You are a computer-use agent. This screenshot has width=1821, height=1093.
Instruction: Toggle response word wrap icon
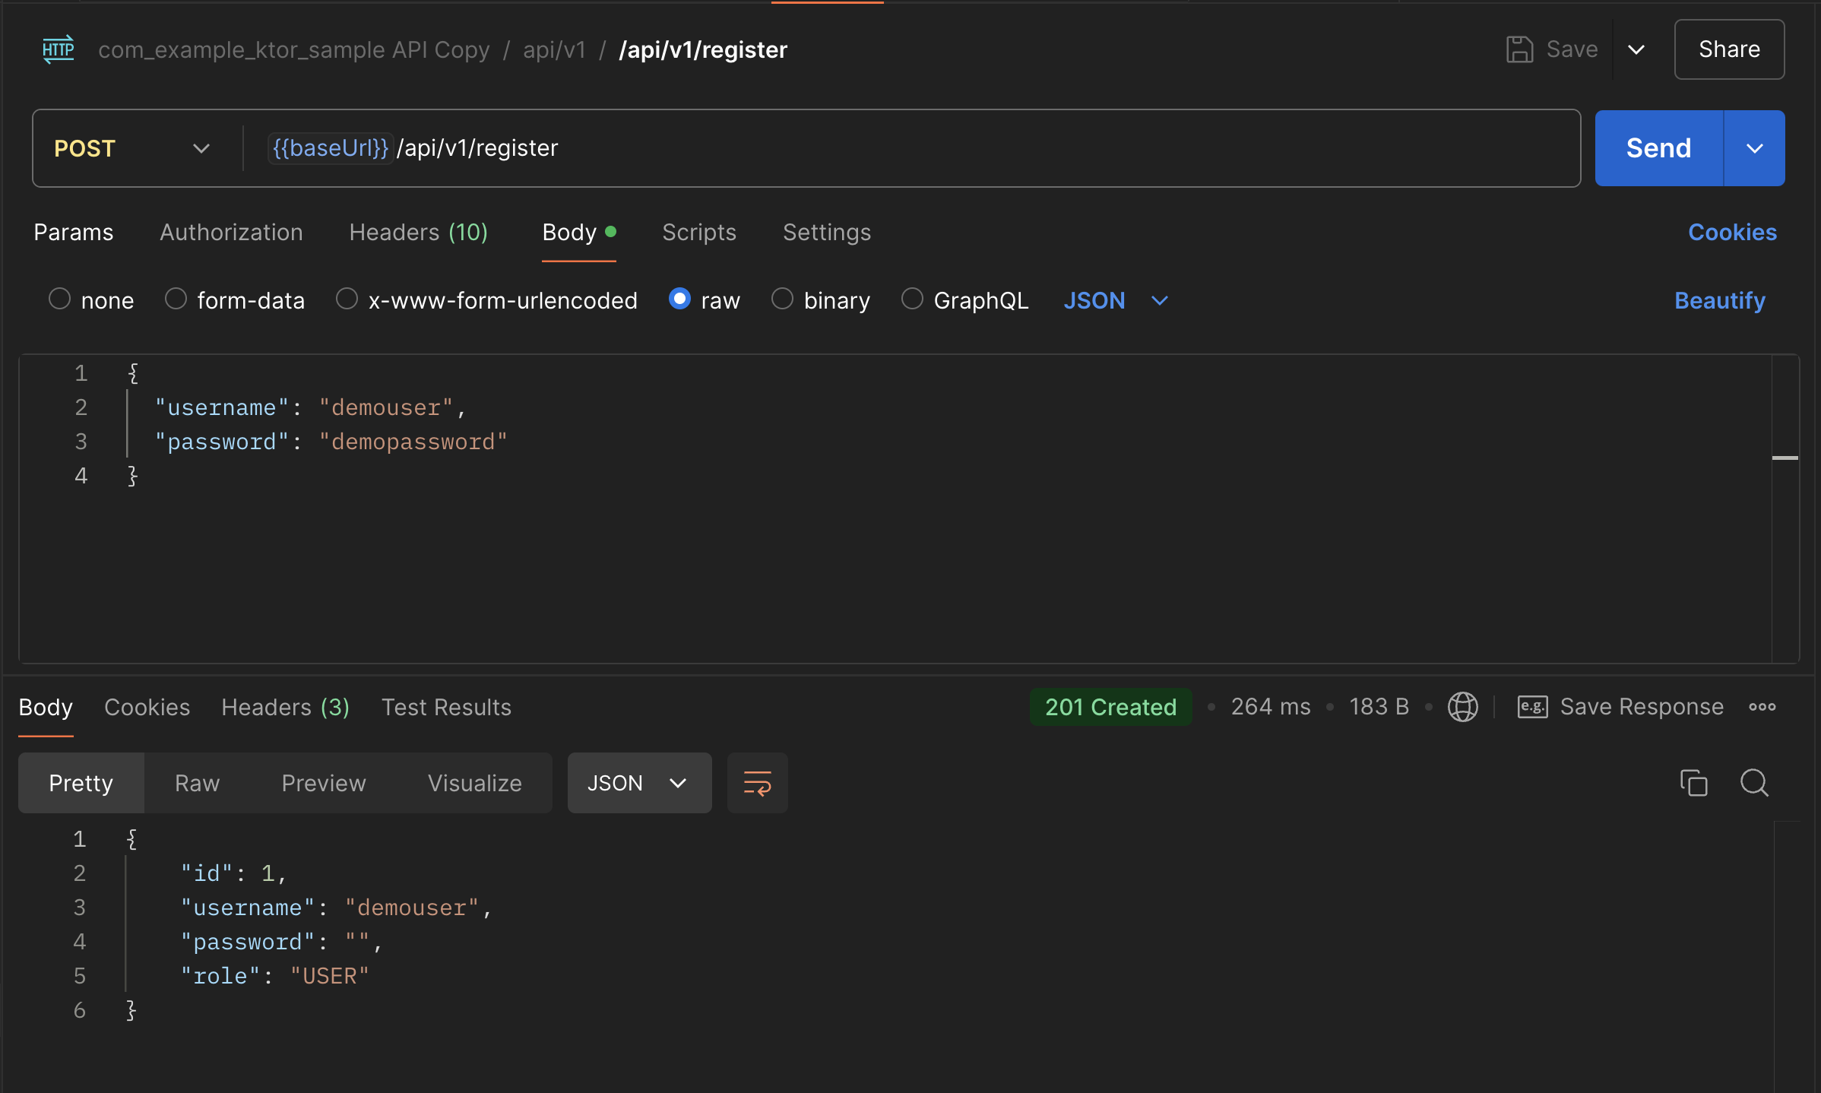tap(757, 783)
